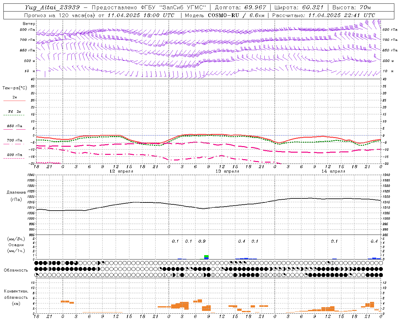Click the 12 апреля date label

[121, 171]
